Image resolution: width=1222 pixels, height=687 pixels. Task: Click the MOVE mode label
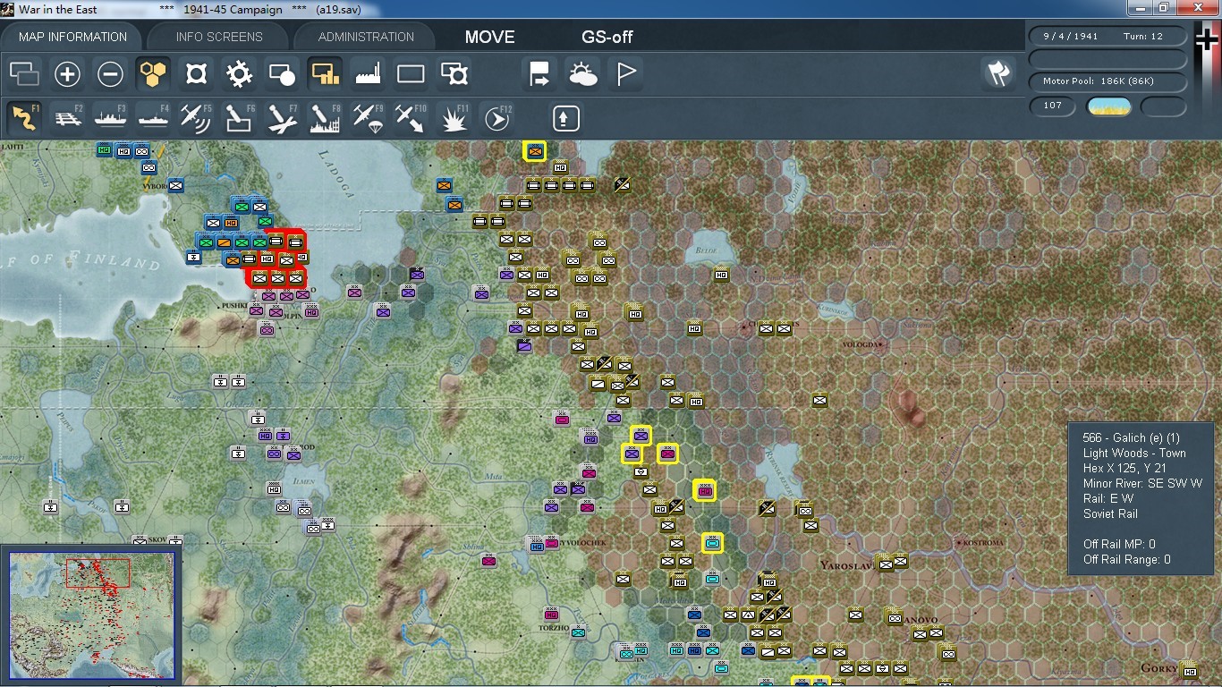pyautogui.click(x=490, y=37)
